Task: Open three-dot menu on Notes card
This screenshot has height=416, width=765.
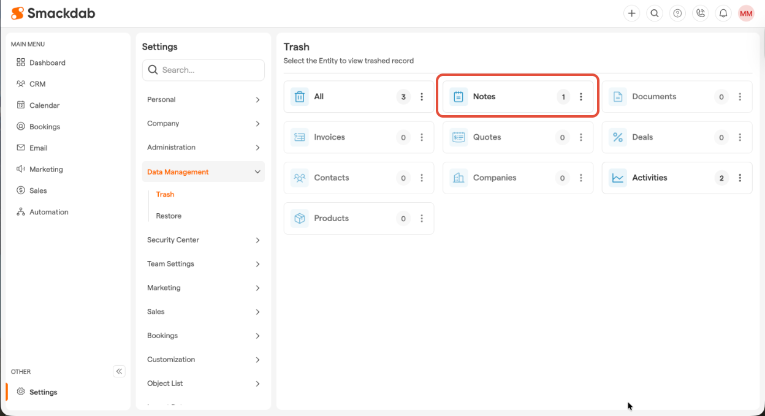Action: point(581,97)
